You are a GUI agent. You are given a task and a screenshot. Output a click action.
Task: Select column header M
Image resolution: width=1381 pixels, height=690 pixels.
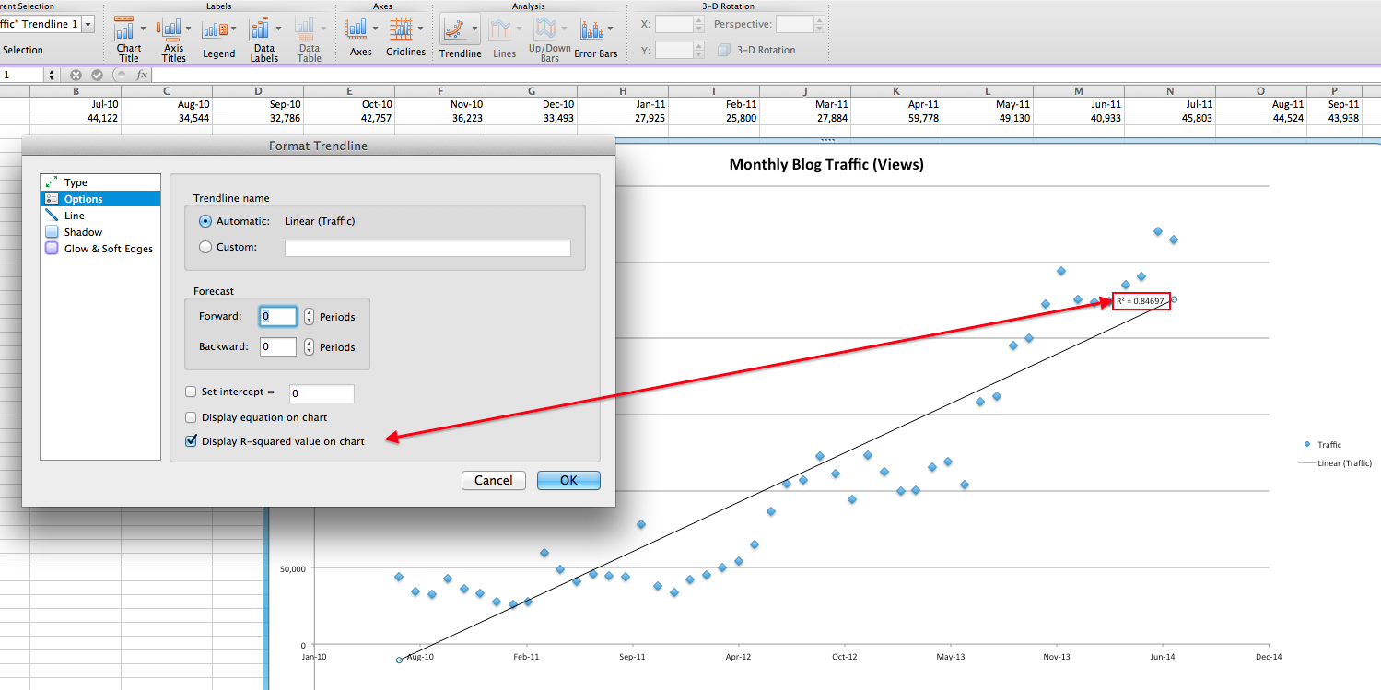[x=1078, y=91]
